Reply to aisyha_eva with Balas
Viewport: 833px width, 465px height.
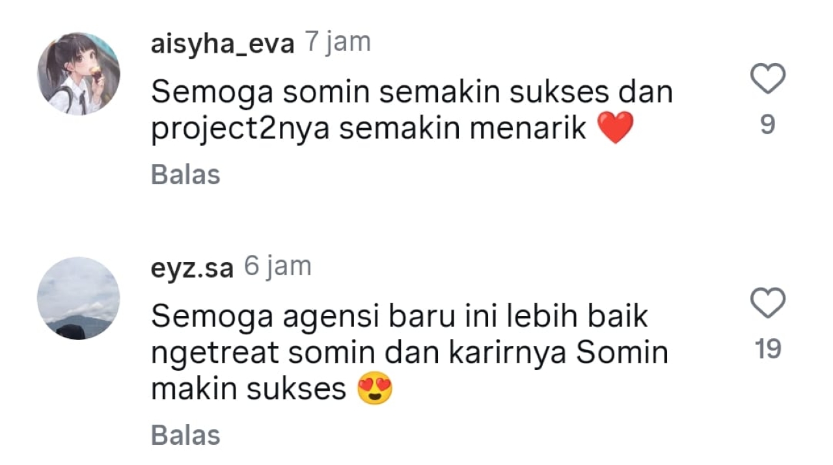pos(185,175)
